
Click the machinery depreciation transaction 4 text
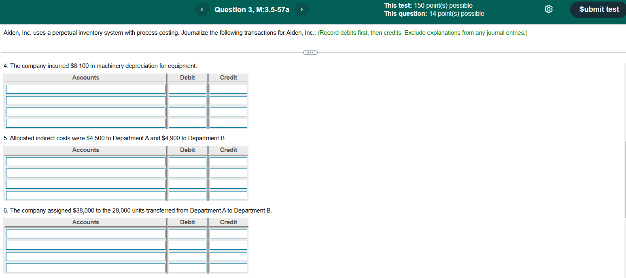(x=100, y=66)
